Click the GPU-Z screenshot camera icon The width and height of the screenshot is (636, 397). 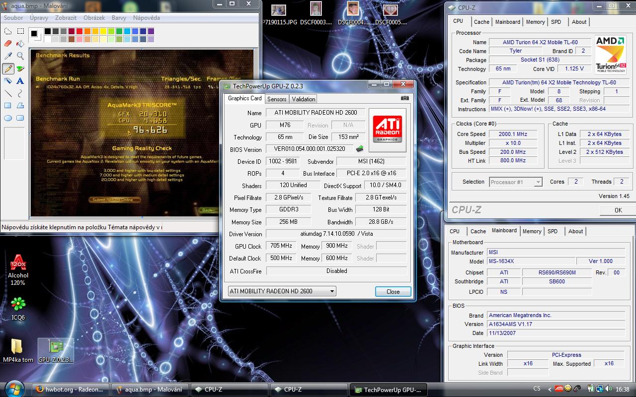(405, 98)
